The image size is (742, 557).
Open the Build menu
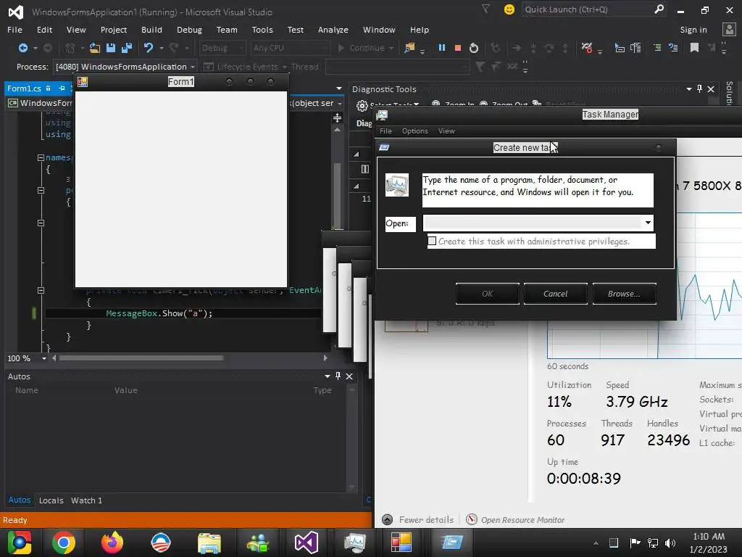tap(151, 29)
